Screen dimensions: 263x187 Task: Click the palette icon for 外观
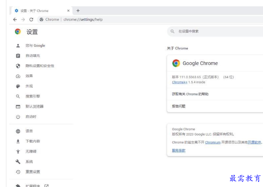(x=18, y=86)
